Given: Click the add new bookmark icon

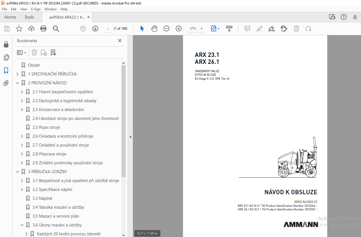Looking at the screenshot, I should coord(44,52).
